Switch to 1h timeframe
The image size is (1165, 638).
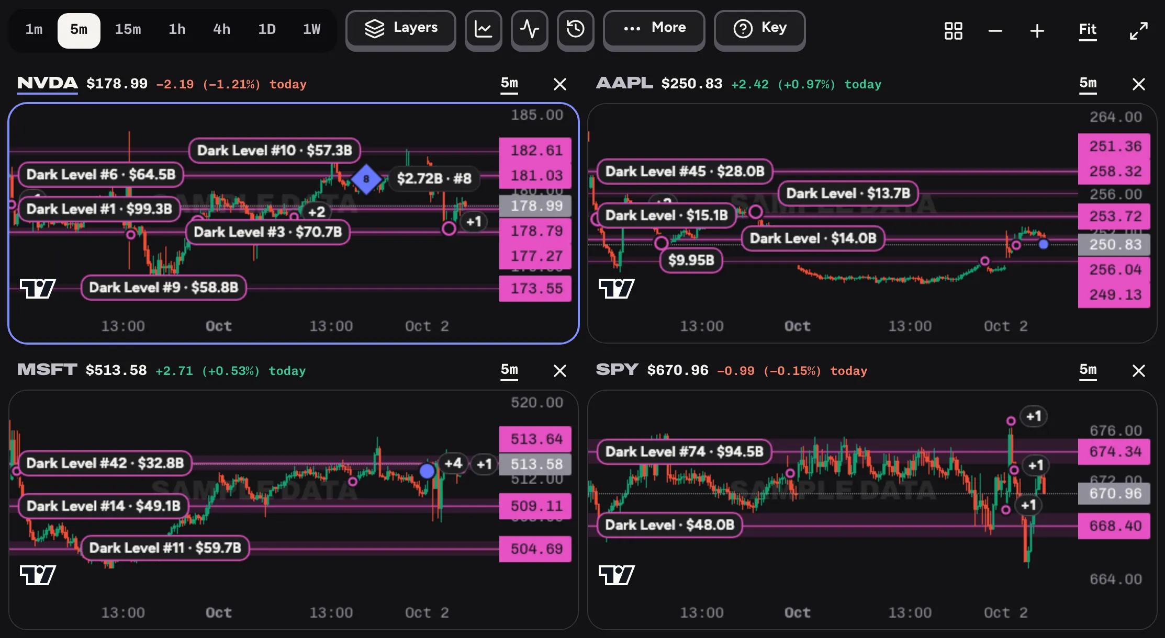tap(177, 30)
